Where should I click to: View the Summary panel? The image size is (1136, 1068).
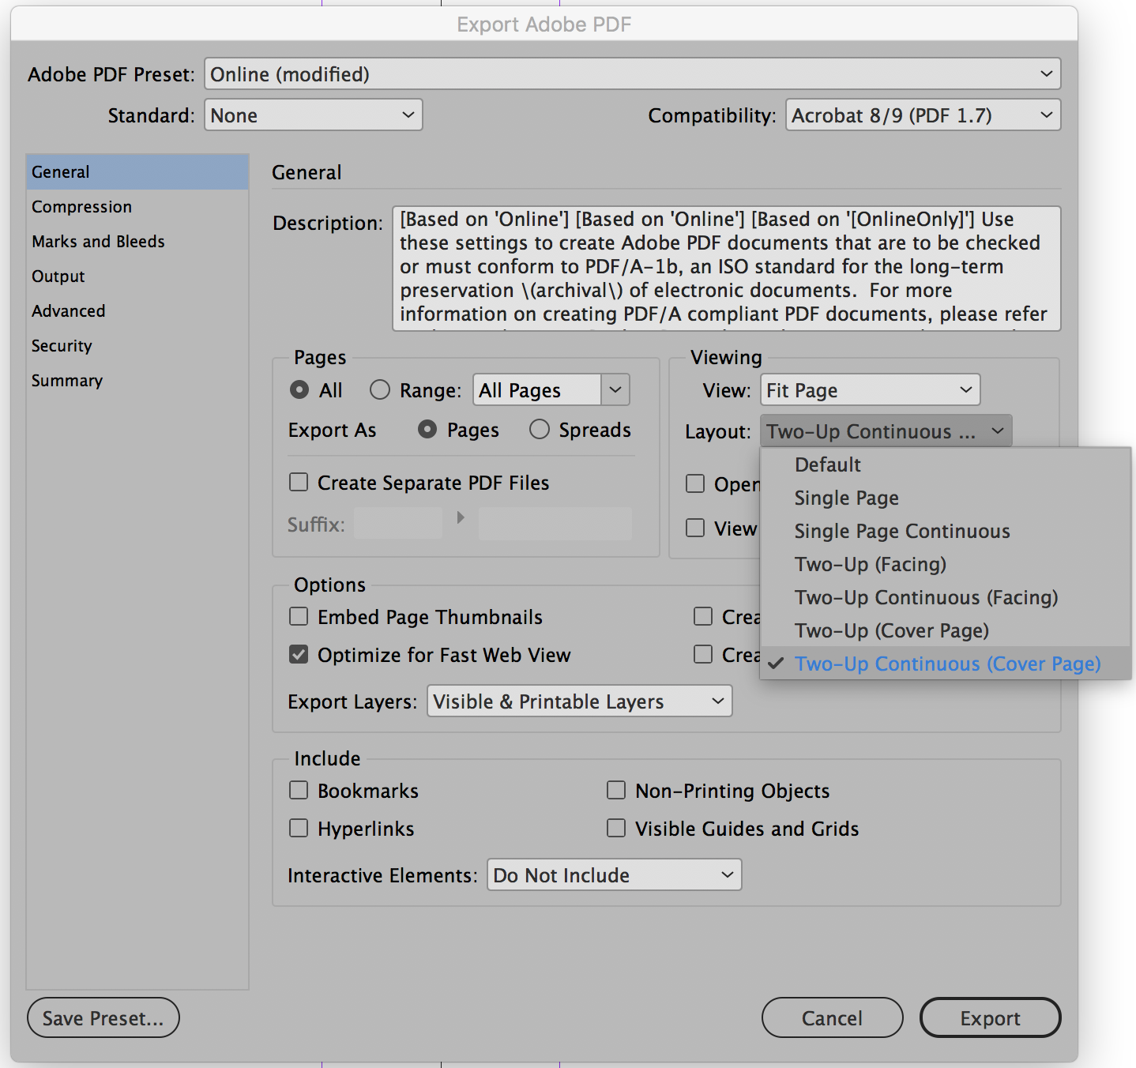coord(137,381)
